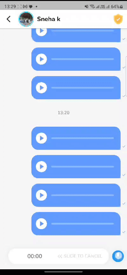Play the second voice message from top
Viewport: 127px width, 275px height.
tap(42, 59)
